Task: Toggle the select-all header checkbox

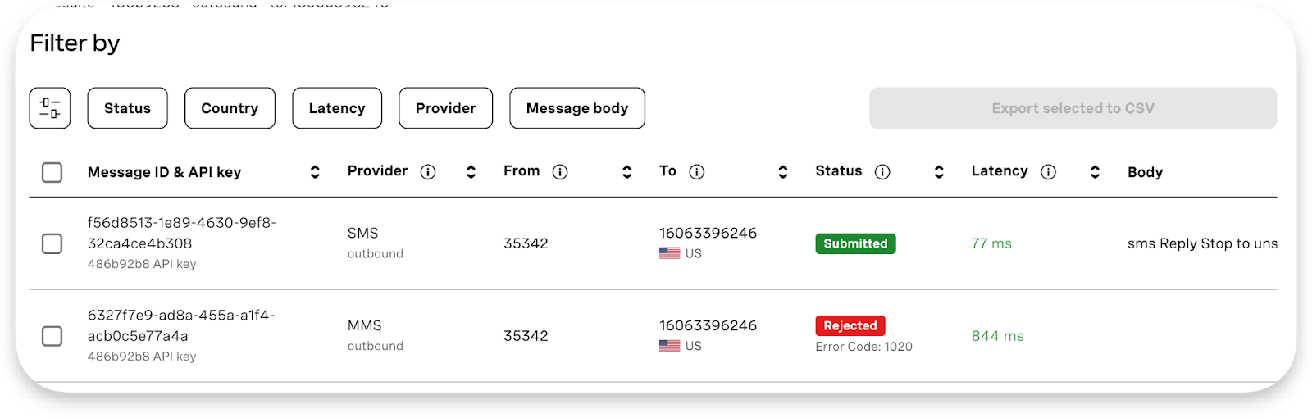Action: tap(52, 172)
